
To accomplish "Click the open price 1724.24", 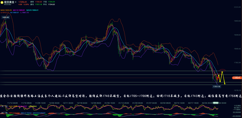I will point(51,2).
